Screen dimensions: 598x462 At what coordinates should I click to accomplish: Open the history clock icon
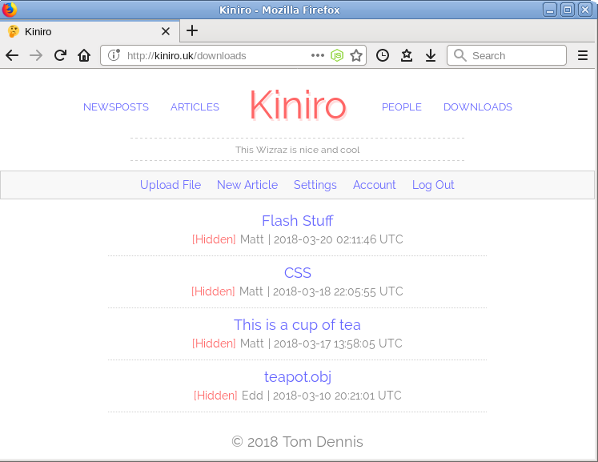[383, 55]
